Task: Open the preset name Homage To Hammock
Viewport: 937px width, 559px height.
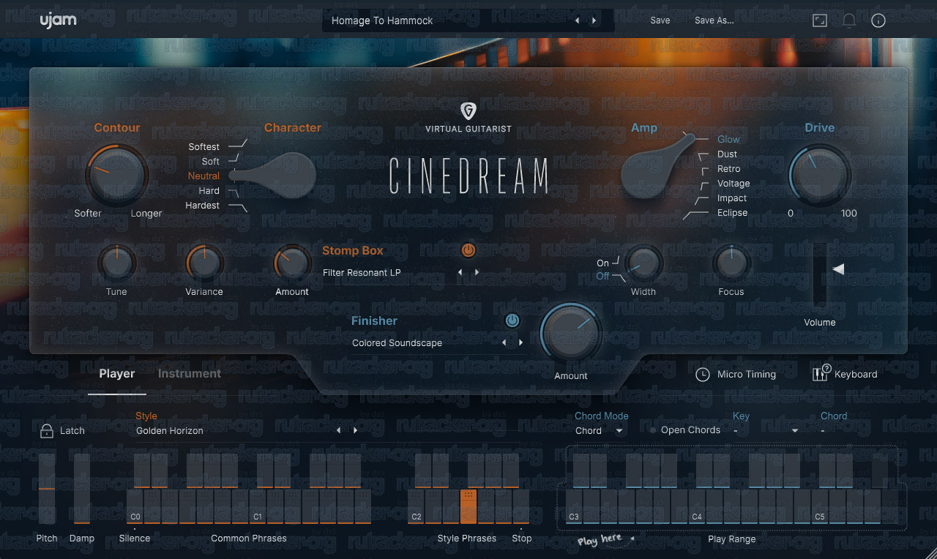Action: point(382,20)
